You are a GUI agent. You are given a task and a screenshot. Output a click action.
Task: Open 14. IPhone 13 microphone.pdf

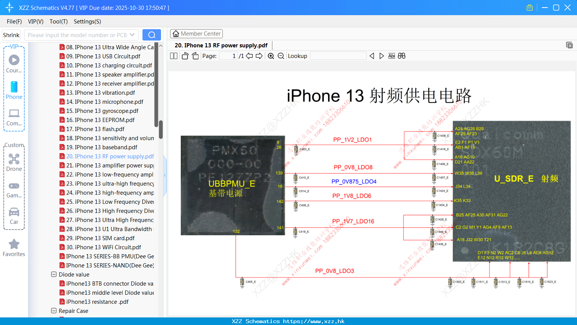tap(101, 102)
